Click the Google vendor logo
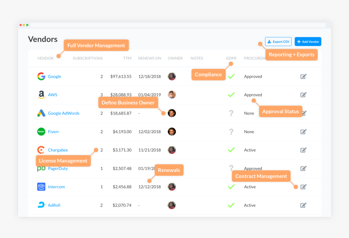 click(x=41, y=76)
